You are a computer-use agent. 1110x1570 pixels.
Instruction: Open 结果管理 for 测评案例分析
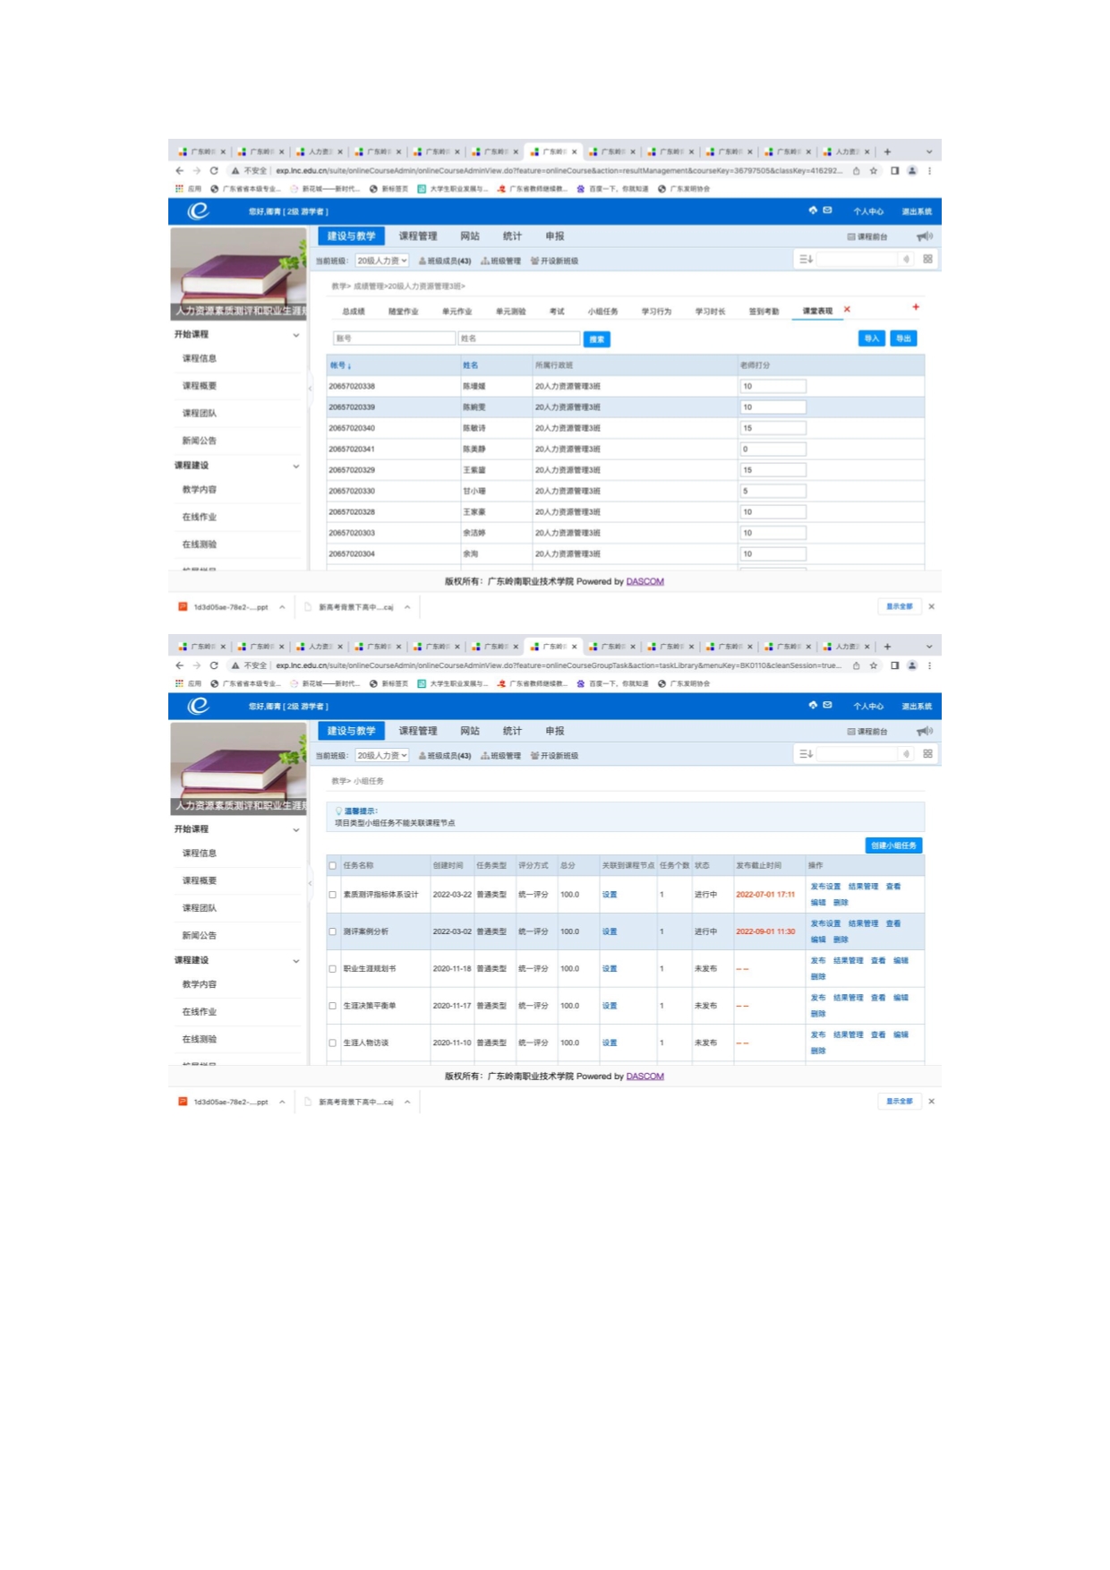coord(863,923)
